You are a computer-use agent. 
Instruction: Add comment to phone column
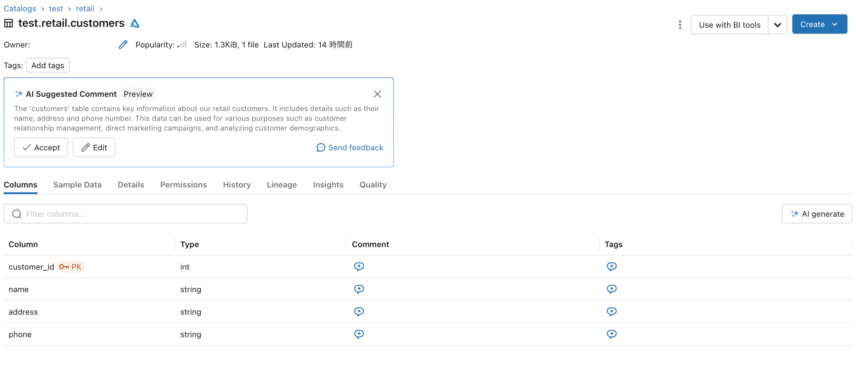coord(359,334)
